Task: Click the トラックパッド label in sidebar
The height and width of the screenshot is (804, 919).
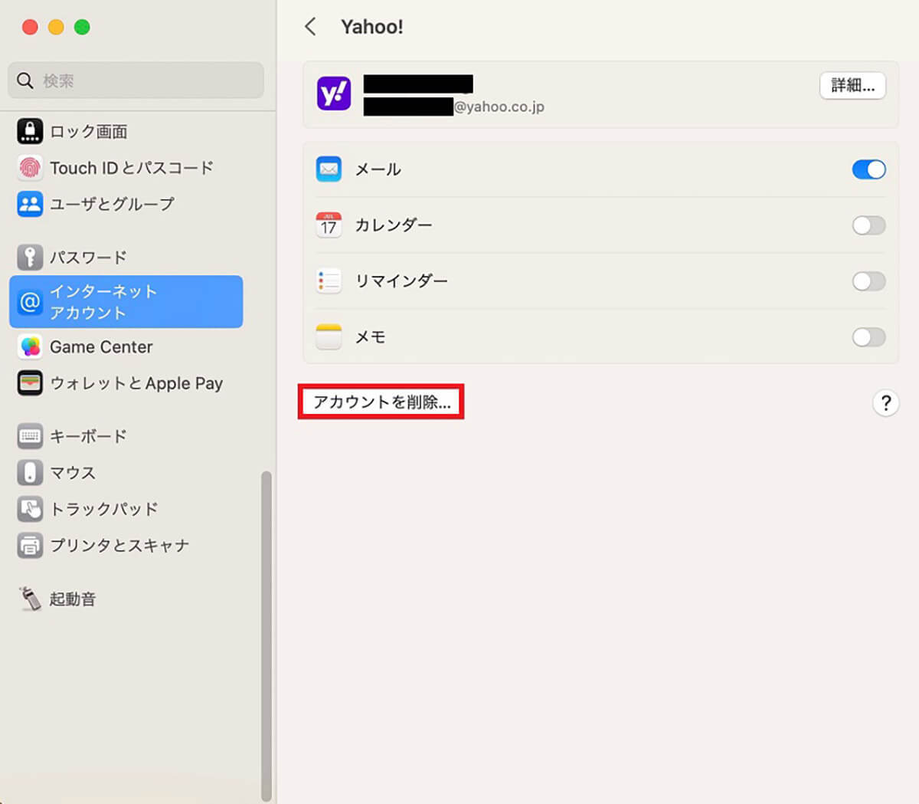Action: click(x=104, y=509)
